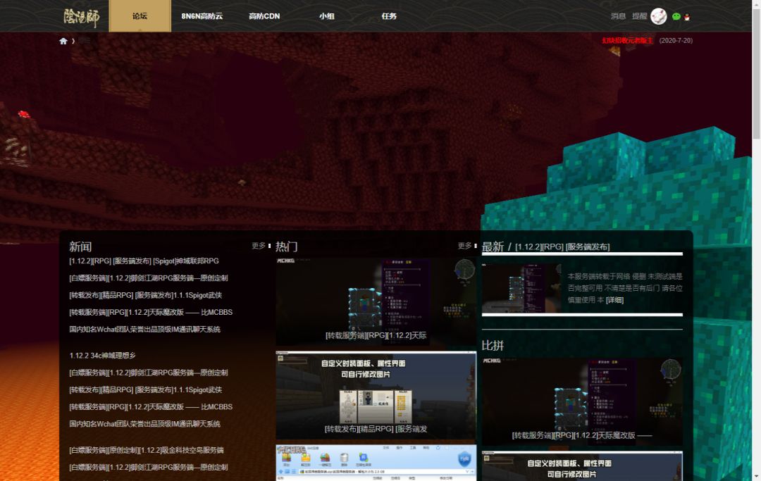The image size is (761, 481).
Task: Click the 新闻 section heading
Action: [x=80, y=246]
